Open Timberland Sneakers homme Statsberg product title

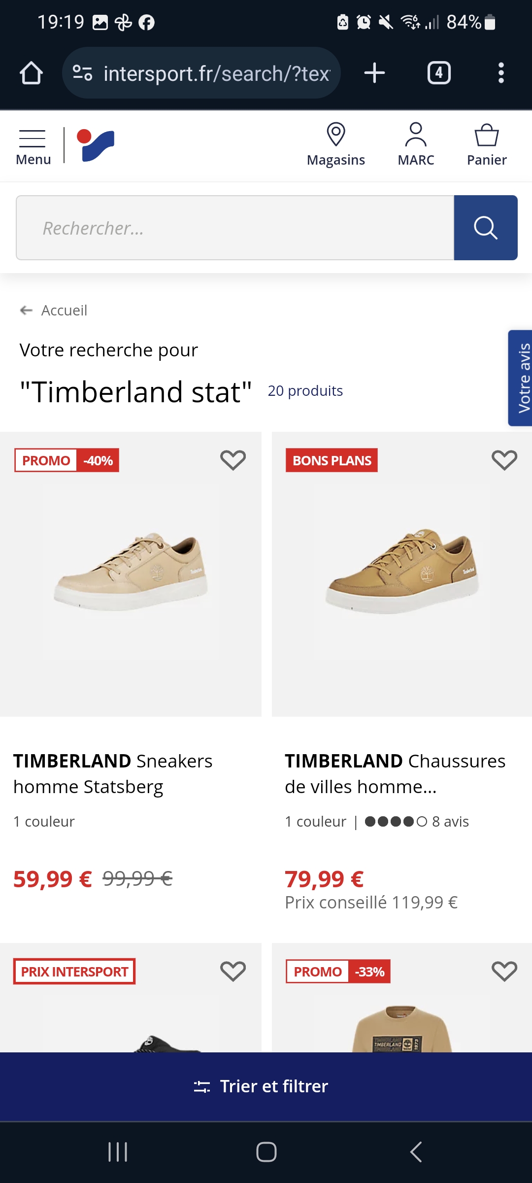click(113, 774)
